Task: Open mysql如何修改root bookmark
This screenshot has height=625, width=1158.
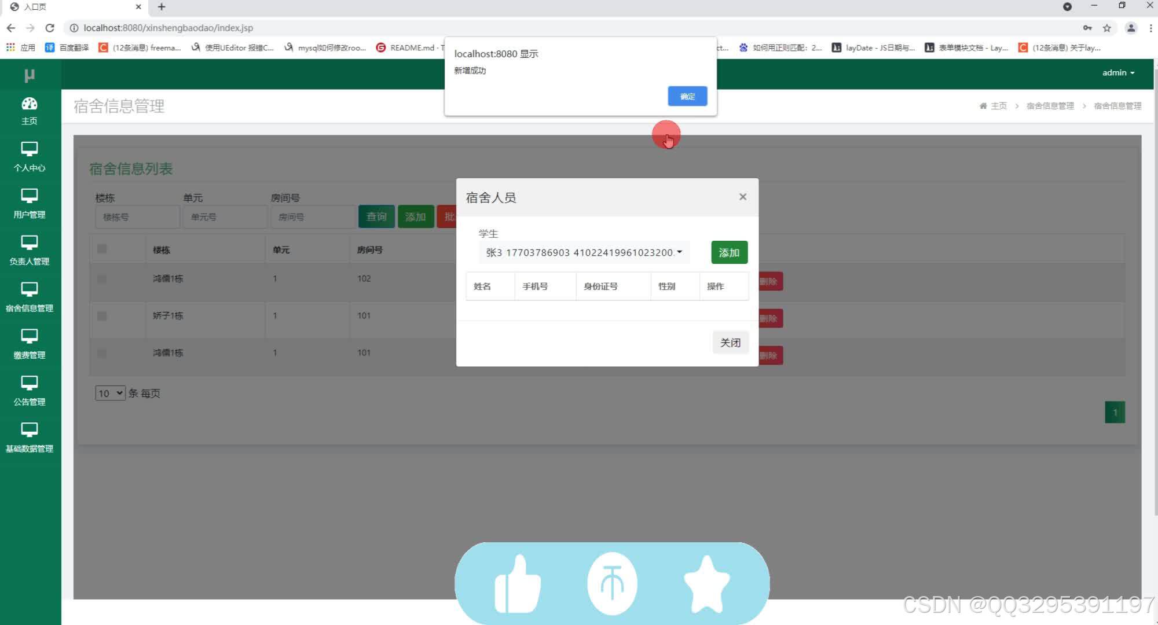Action: 325,47
